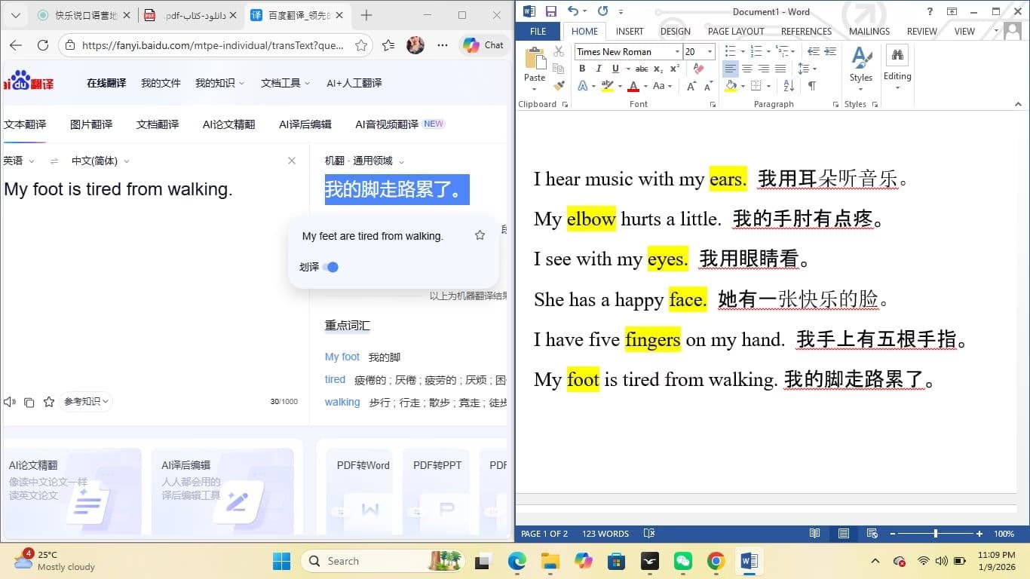Copy the source translation text
1030x579 pixels.
[x=29, y=401]
